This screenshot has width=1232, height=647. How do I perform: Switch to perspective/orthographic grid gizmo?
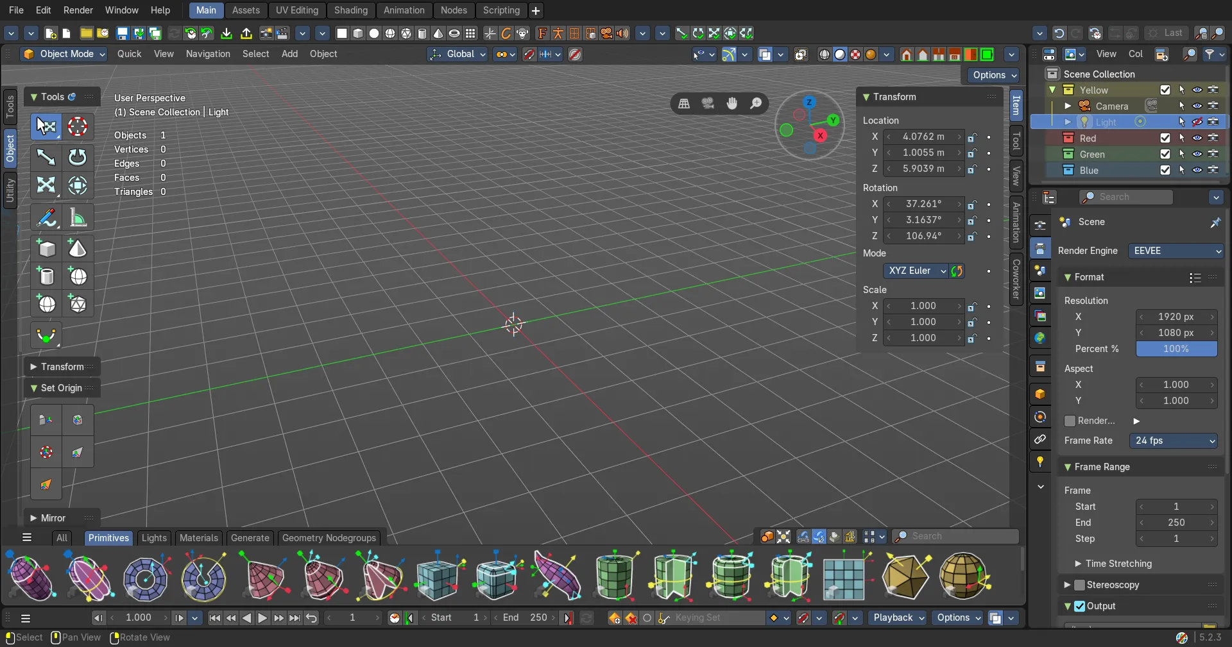pyautogui.click(x=684, y=103)
